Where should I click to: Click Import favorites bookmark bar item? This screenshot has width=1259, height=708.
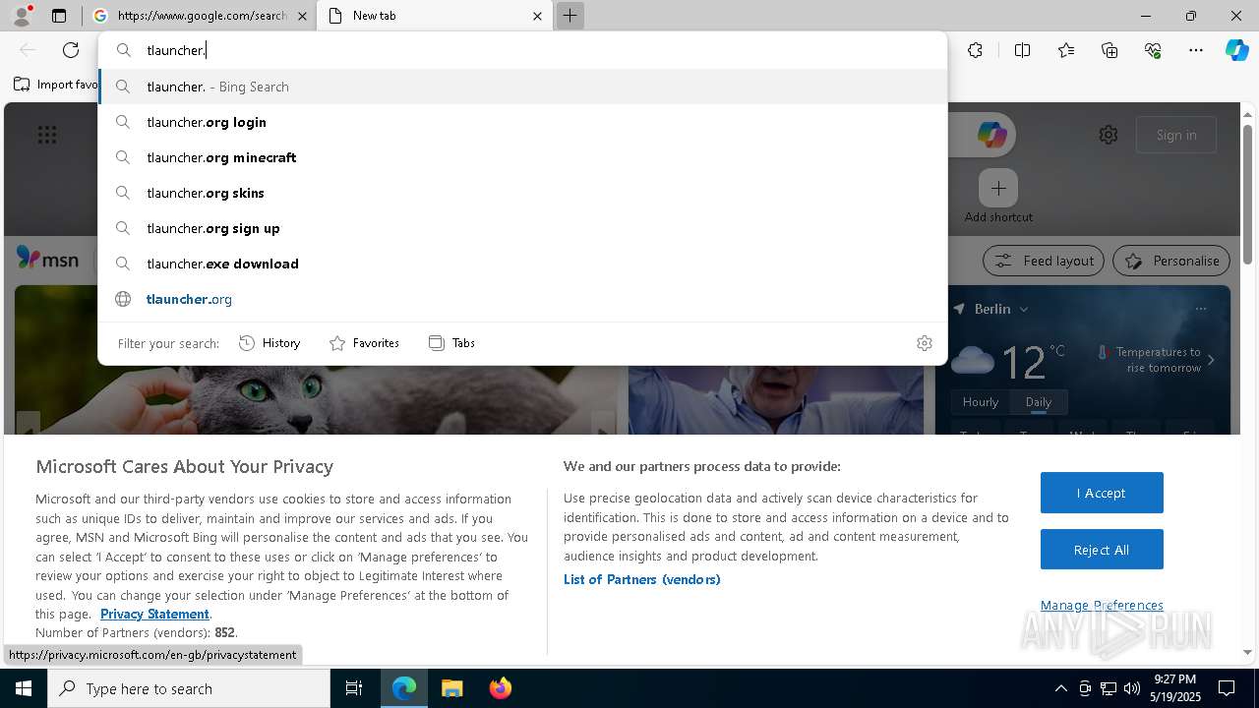(x=56, y=85)
